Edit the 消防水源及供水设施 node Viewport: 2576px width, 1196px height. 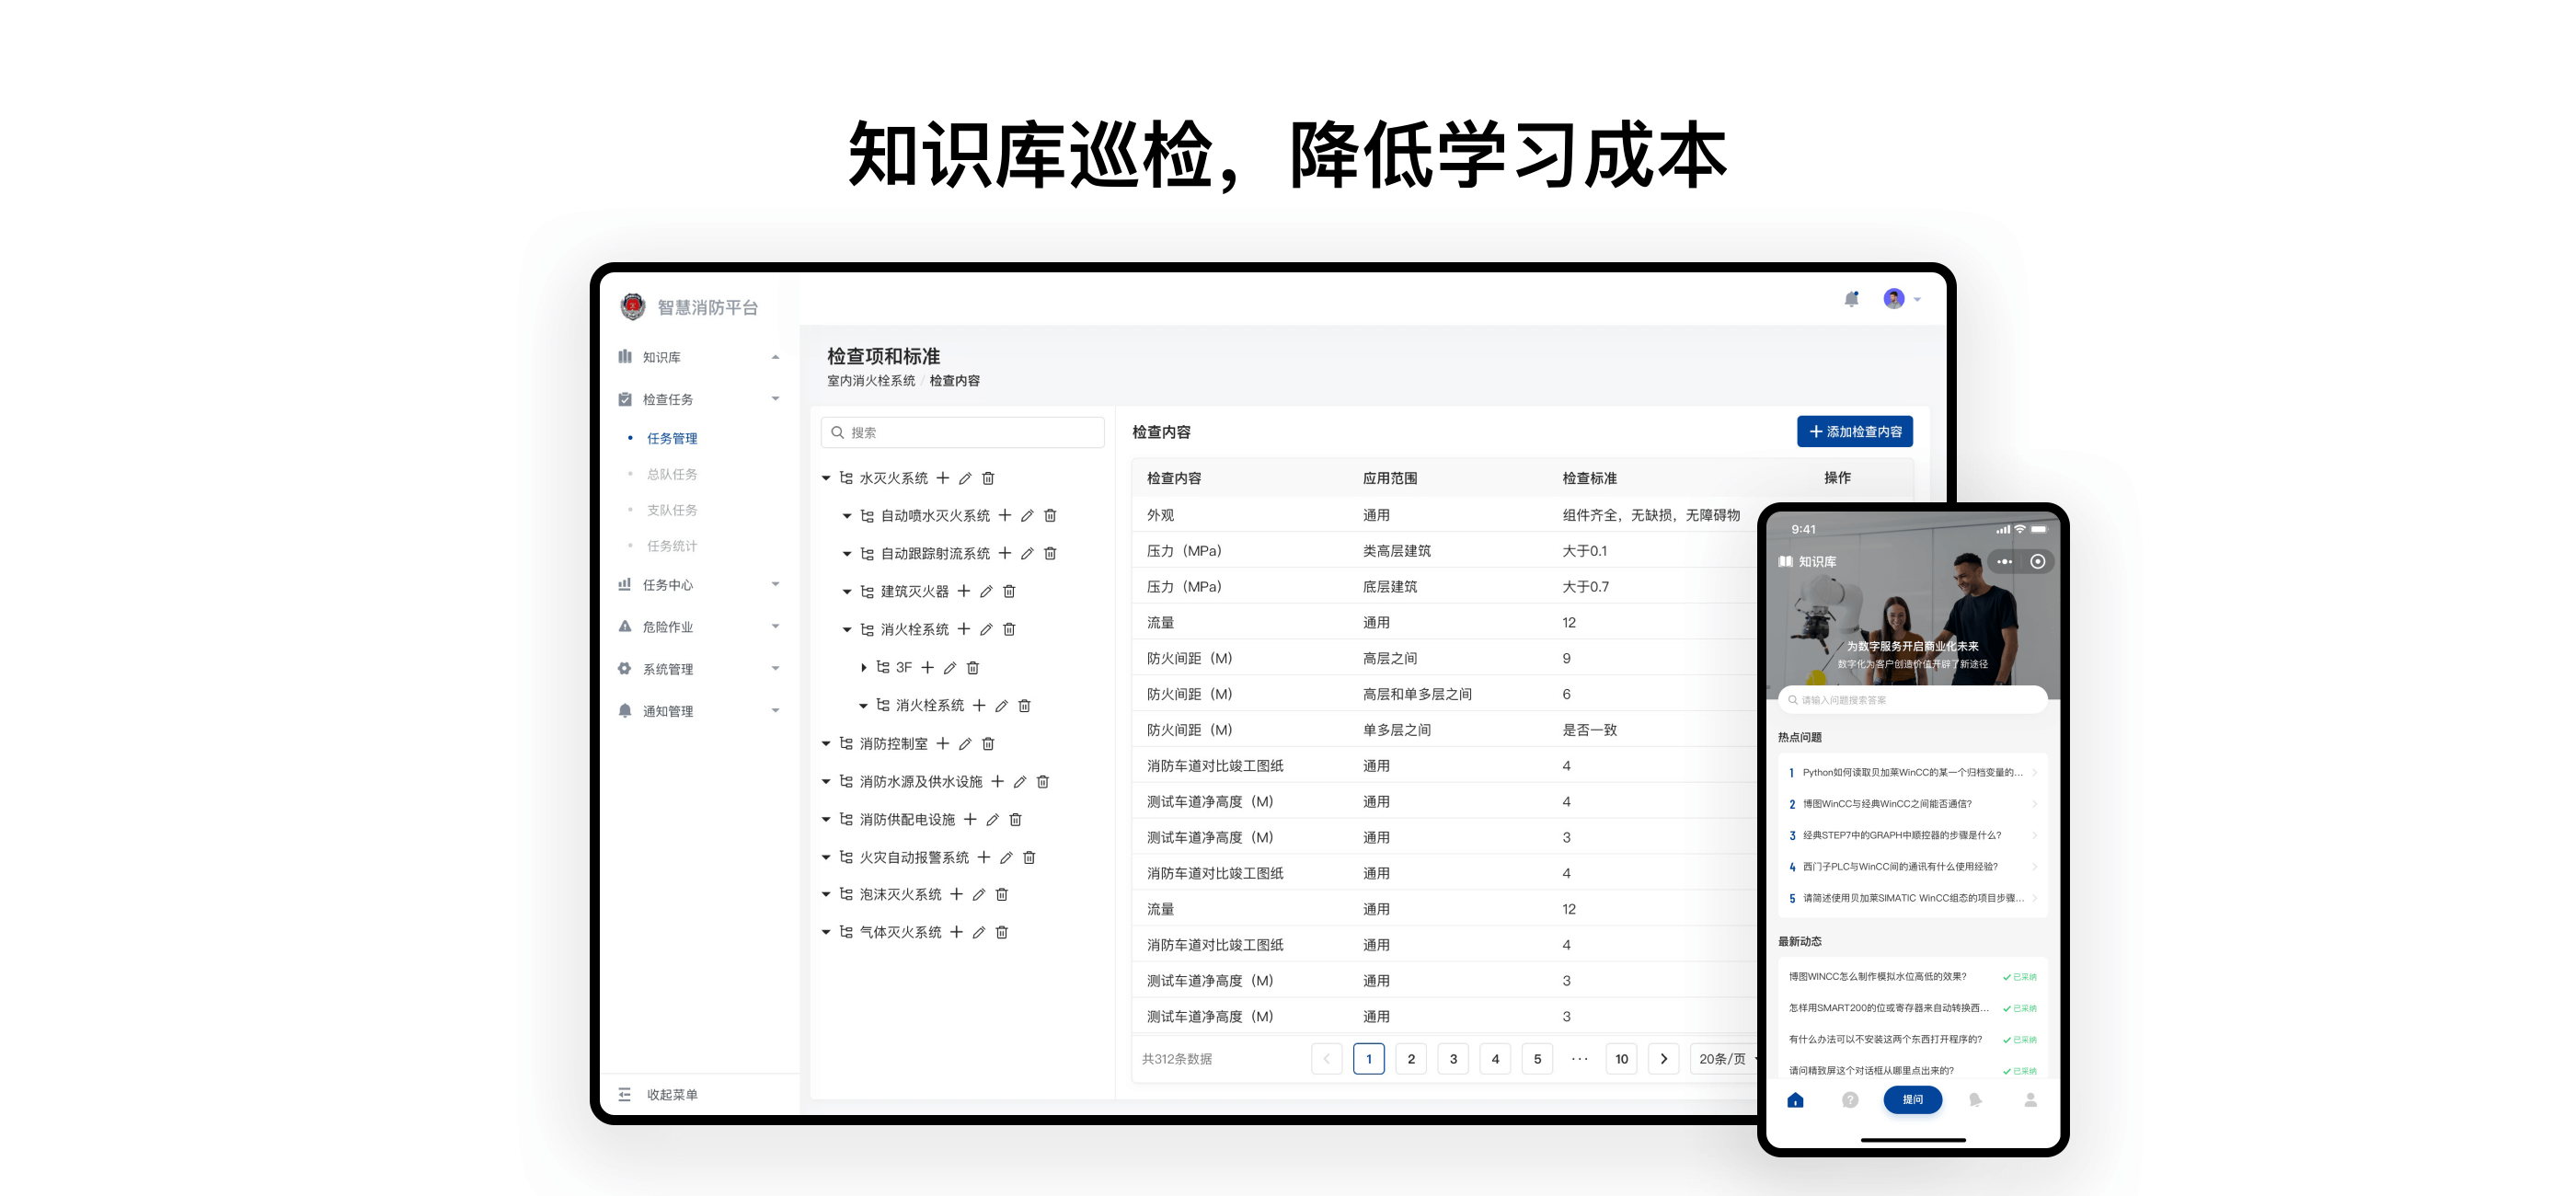1020,782
